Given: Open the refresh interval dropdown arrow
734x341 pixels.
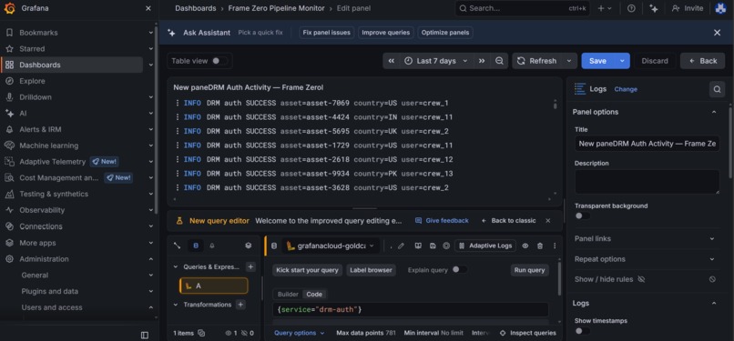Looking at the screenshot, I should tap(569, 61).
